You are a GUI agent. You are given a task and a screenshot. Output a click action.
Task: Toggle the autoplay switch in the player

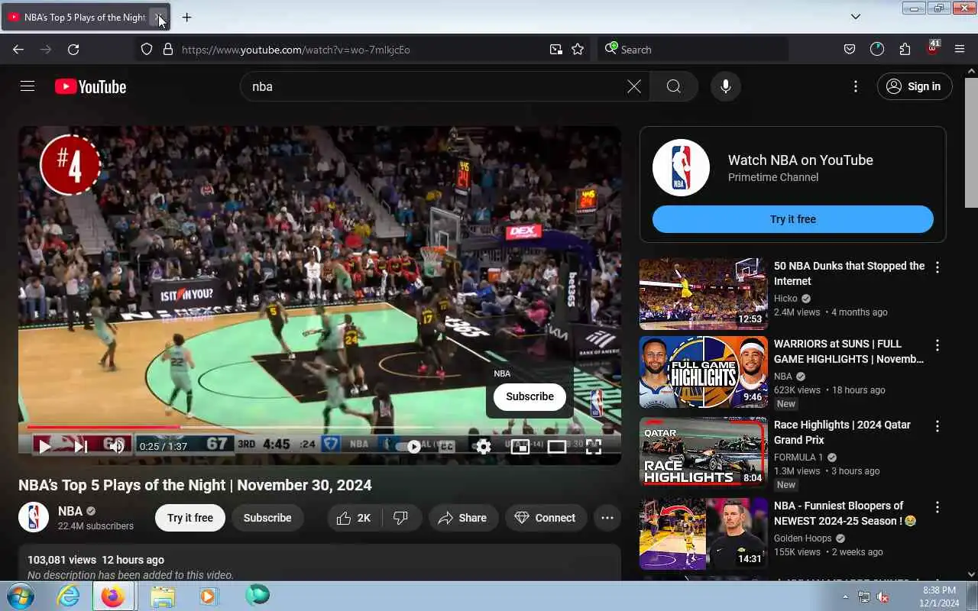coord(408,447)
